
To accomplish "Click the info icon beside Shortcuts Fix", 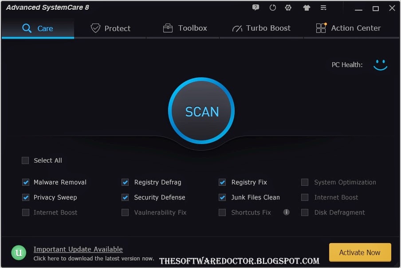I will pos(287,212).
